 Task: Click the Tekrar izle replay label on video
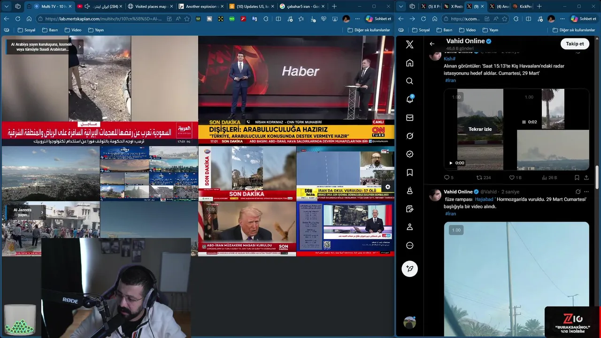[x=480, y=129]
